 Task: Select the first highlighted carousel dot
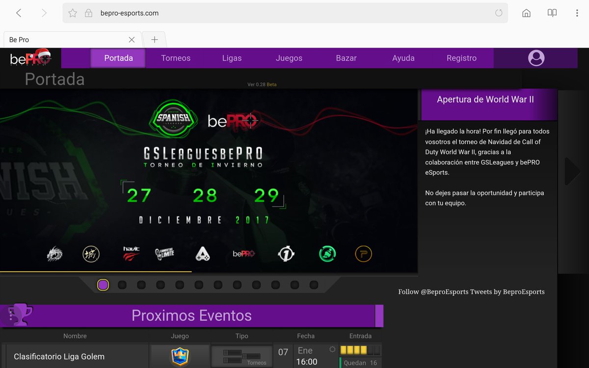(x=103, y=285)
